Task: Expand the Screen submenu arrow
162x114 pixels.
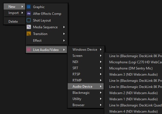Action: tap(101, 56)
